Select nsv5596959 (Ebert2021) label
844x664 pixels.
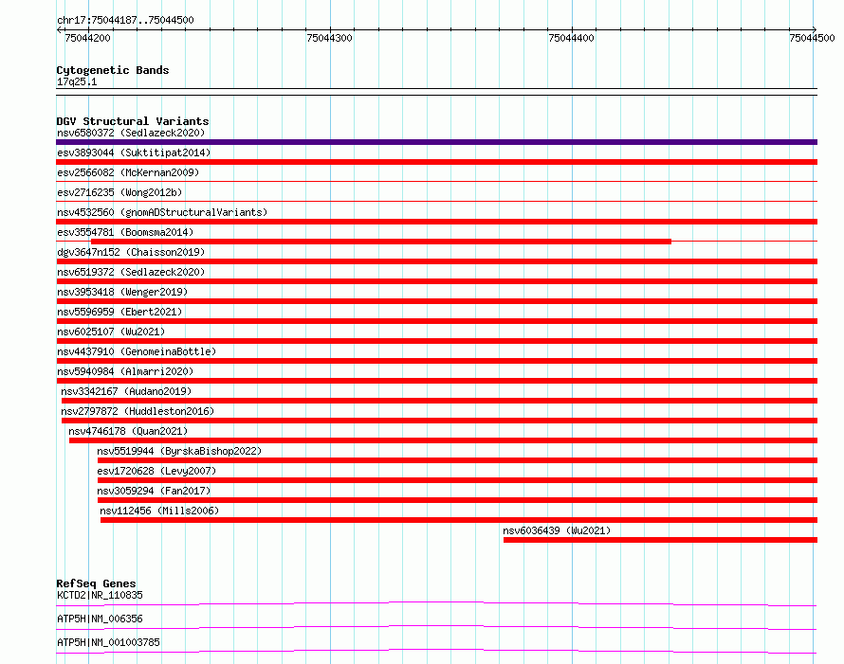tap(119, 312)
